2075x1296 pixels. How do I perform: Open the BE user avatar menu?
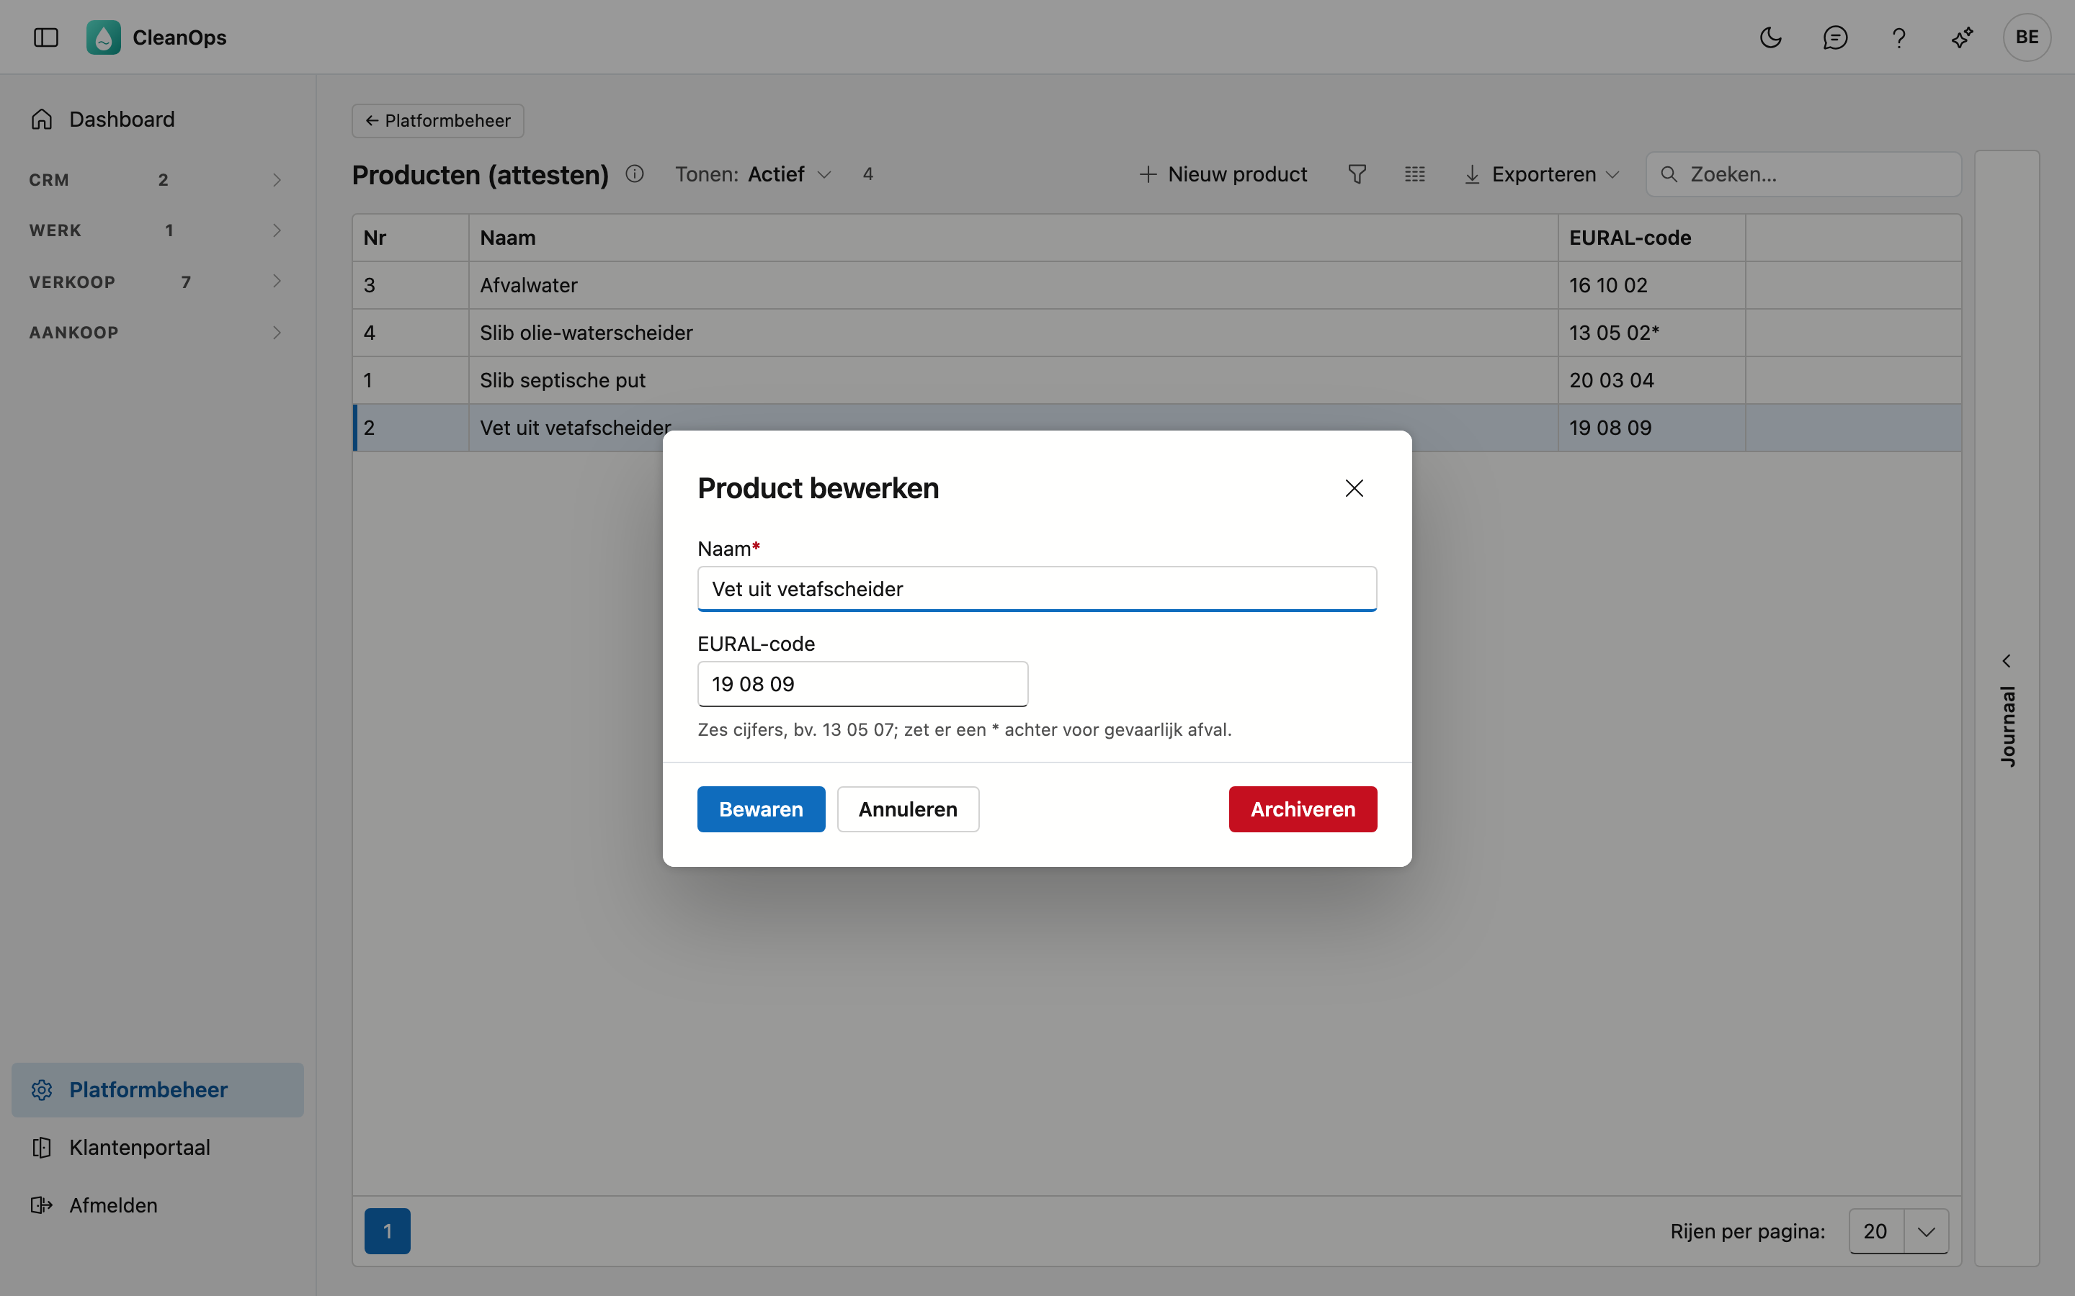pos(2027,37)
